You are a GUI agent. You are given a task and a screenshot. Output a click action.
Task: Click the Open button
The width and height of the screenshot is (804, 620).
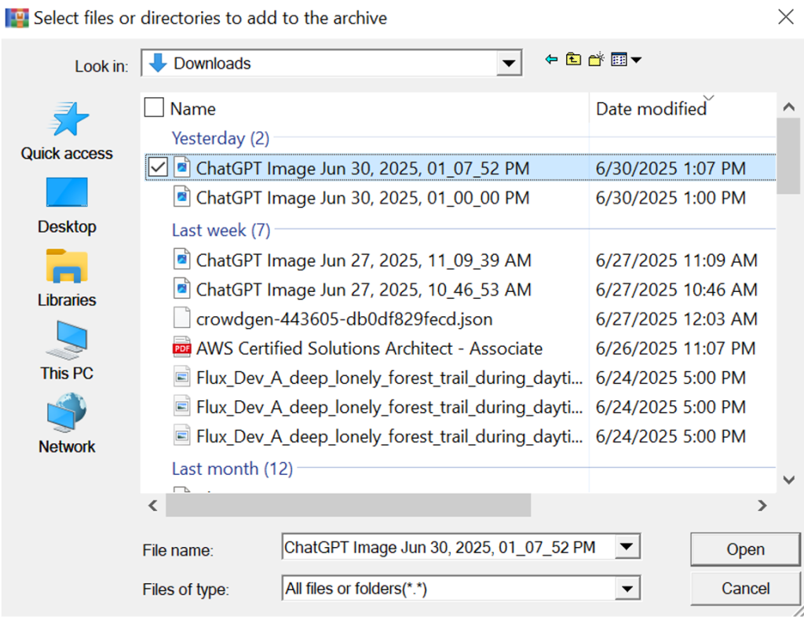coord(745,549)
